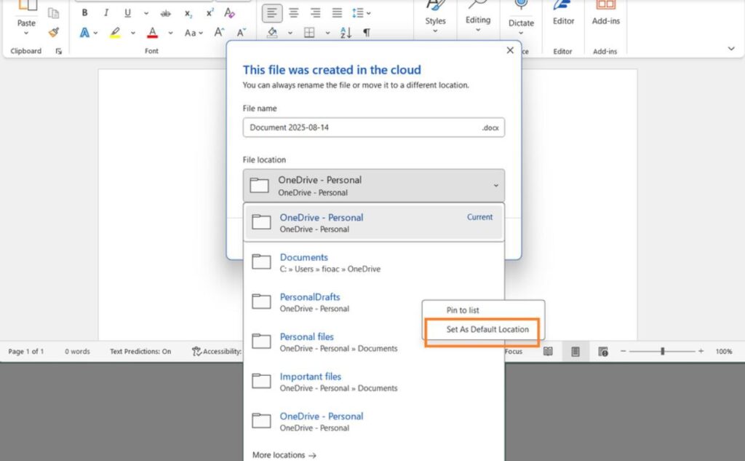Image resolution: width=745 pixels, height=461 pixels.
Task: Choose Set As Default Location
Action: coord(483,330)
